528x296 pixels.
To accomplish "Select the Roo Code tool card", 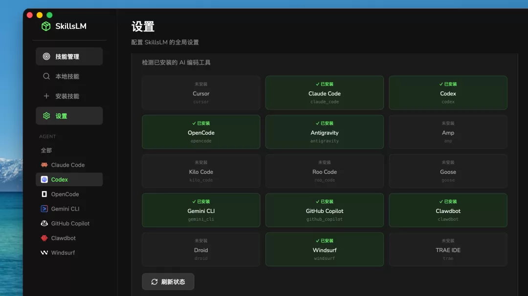I will click(x=325, y=171).
